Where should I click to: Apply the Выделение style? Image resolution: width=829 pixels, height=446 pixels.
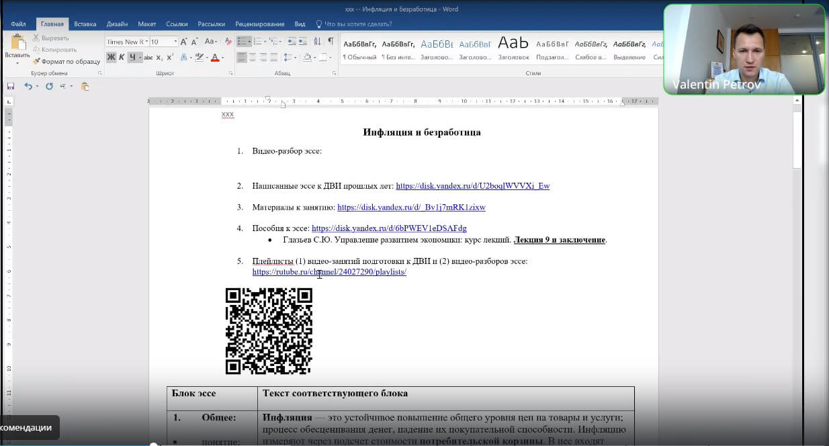[629, 50]
